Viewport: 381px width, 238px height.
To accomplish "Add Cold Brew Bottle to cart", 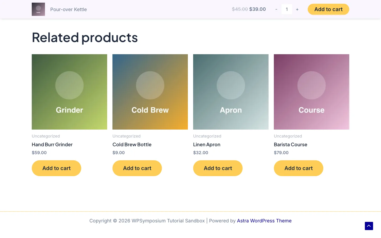I will [137, 168].
